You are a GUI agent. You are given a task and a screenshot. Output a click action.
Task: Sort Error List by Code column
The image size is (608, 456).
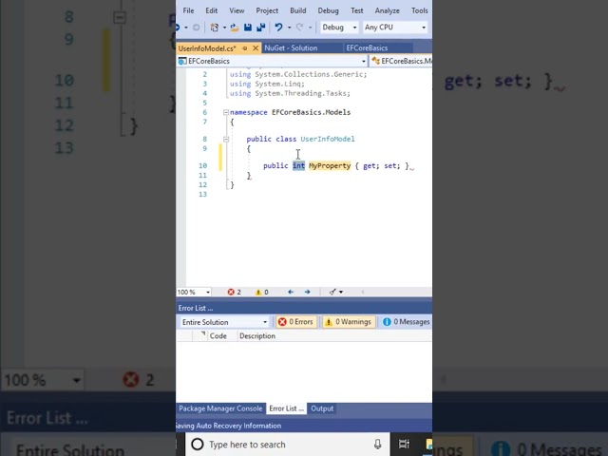[218, 336]
